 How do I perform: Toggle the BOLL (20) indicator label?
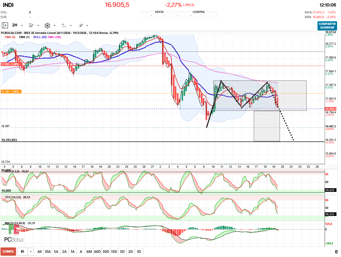(x=40, y=37)
